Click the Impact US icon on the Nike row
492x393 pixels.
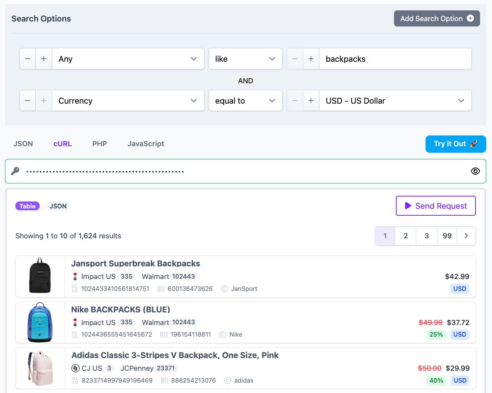point(75,322)
